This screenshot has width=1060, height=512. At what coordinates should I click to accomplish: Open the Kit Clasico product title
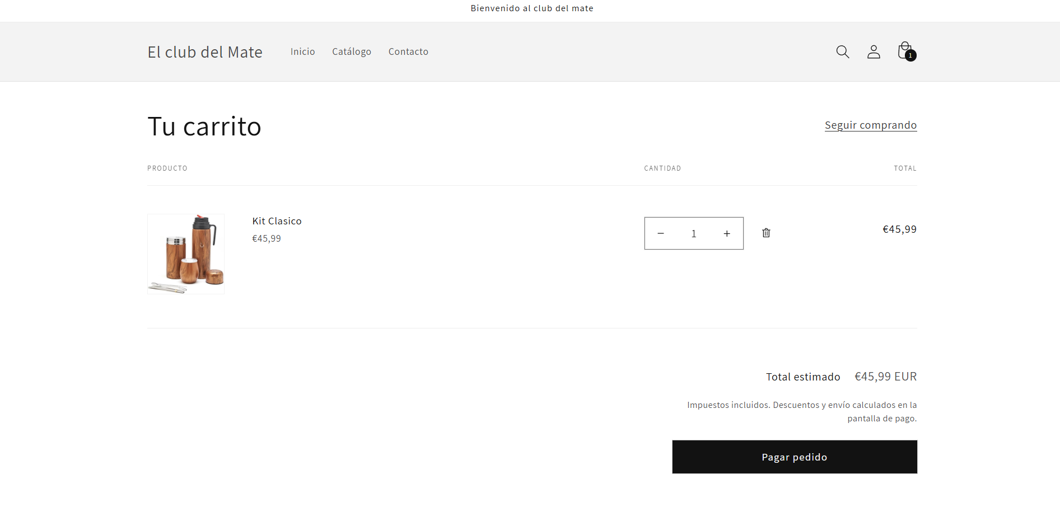(277, 221)
